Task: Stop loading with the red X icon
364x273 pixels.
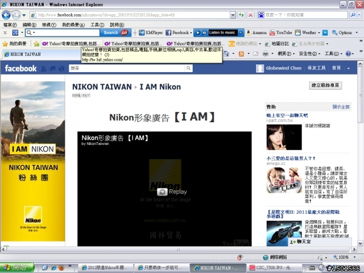Action: [250, 15]
